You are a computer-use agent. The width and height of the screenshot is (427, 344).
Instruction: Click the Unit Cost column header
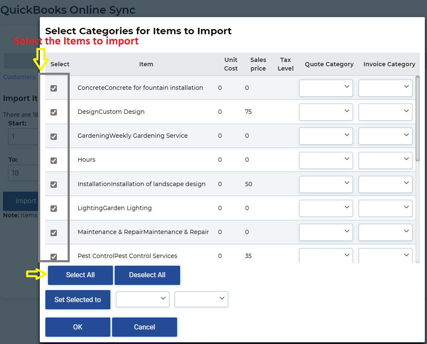point(231,64)
